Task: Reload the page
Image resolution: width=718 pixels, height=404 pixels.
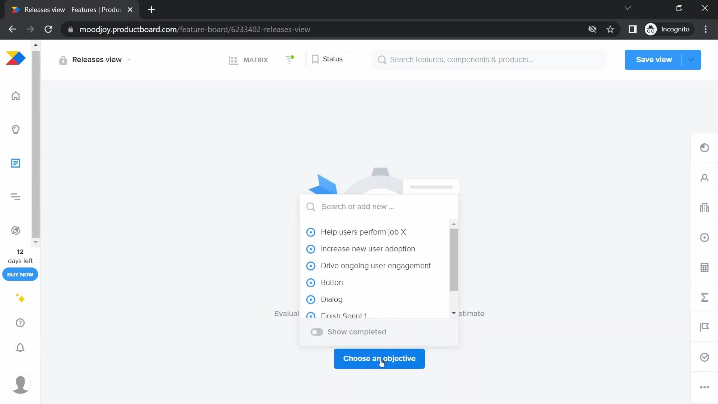Action: pos(48,29)
